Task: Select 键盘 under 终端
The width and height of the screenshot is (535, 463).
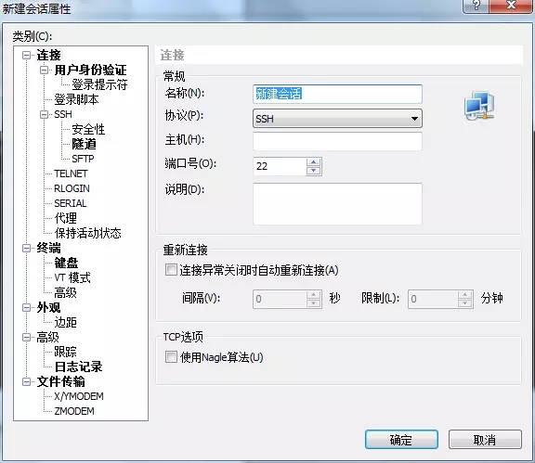Action: [x=66, y=263]
